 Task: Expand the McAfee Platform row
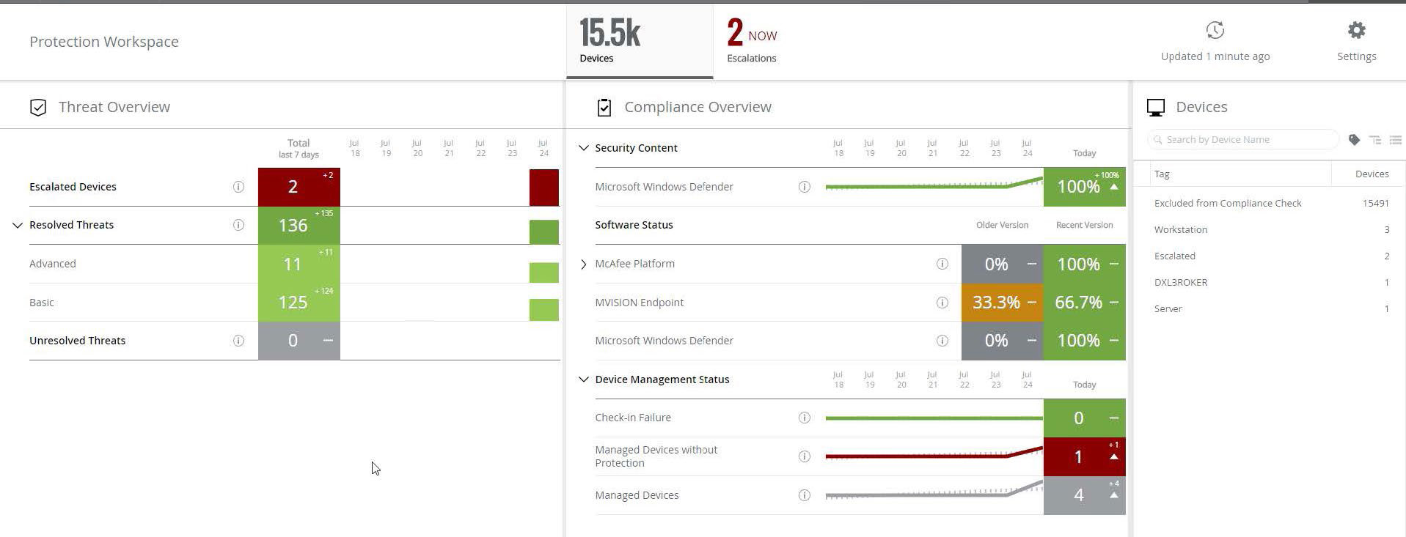(584, 264)
